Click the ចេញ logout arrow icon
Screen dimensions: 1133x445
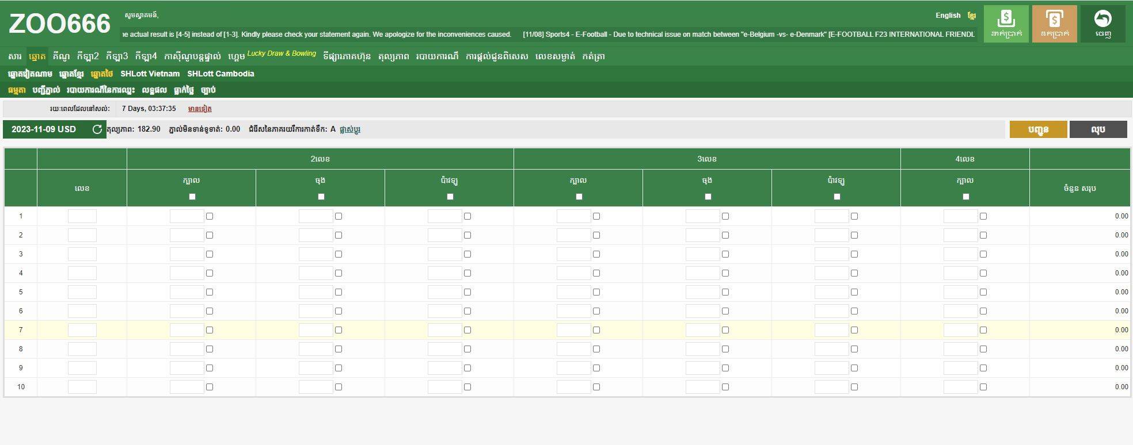point(1102,24)
